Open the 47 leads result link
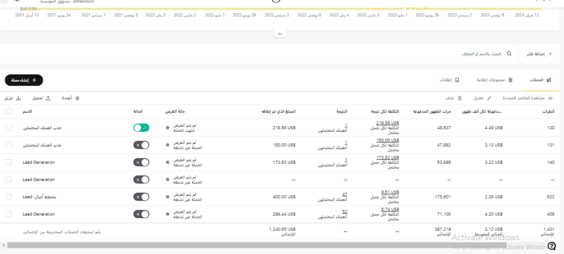 (344, 194)
